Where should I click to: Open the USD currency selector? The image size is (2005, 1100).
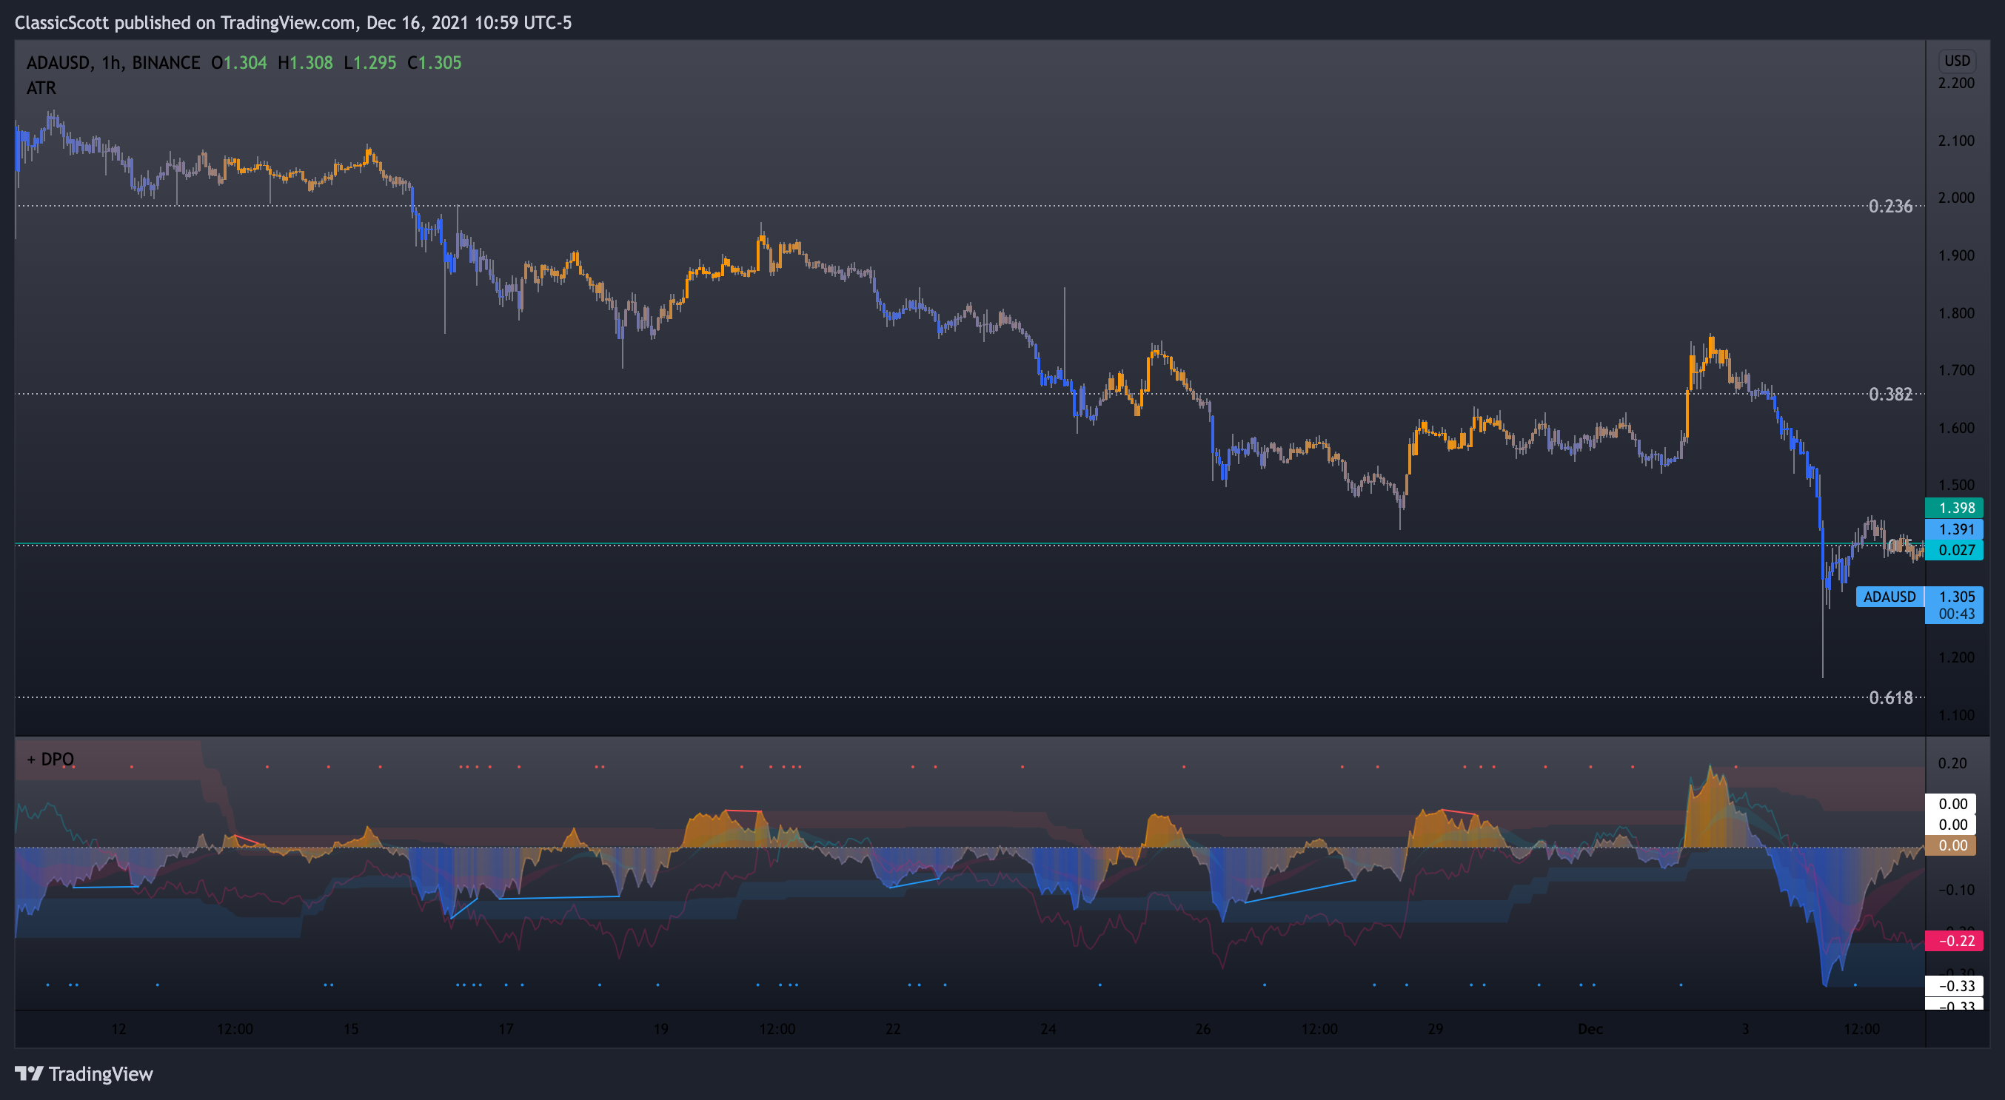point(1957,61)
